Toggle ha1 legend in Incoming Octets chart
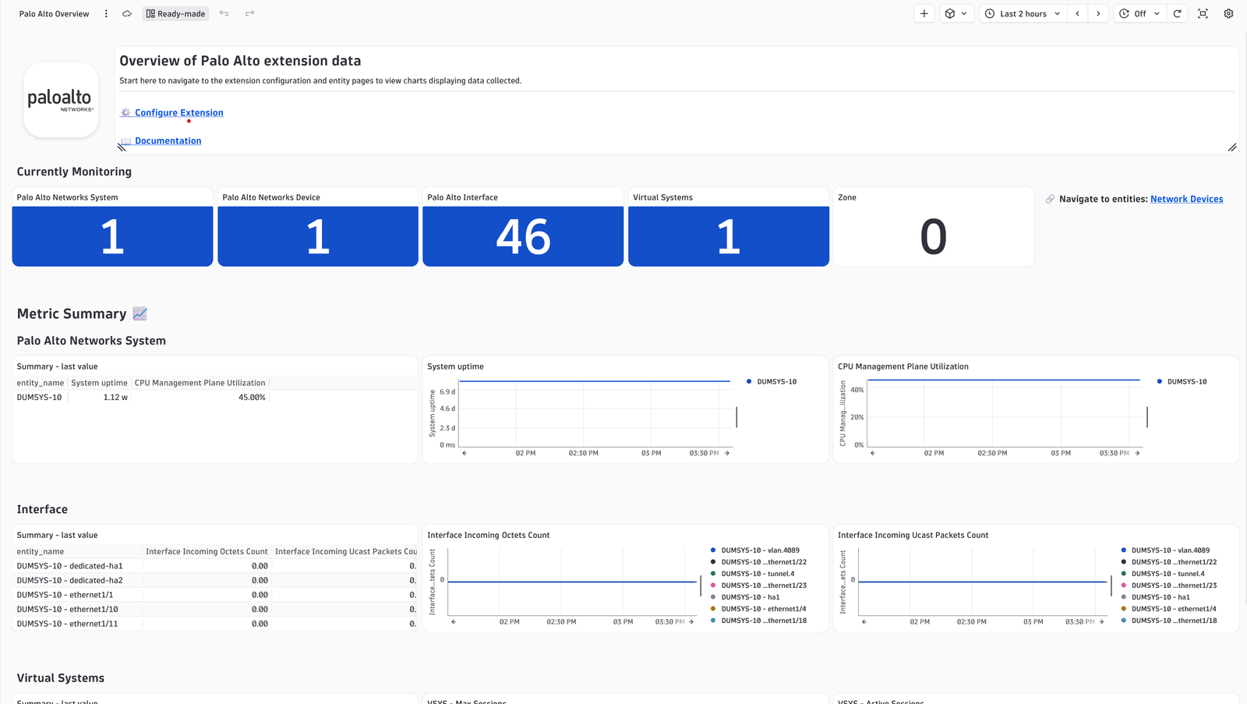The image size is (1247, 704). (x=744, y=597)
